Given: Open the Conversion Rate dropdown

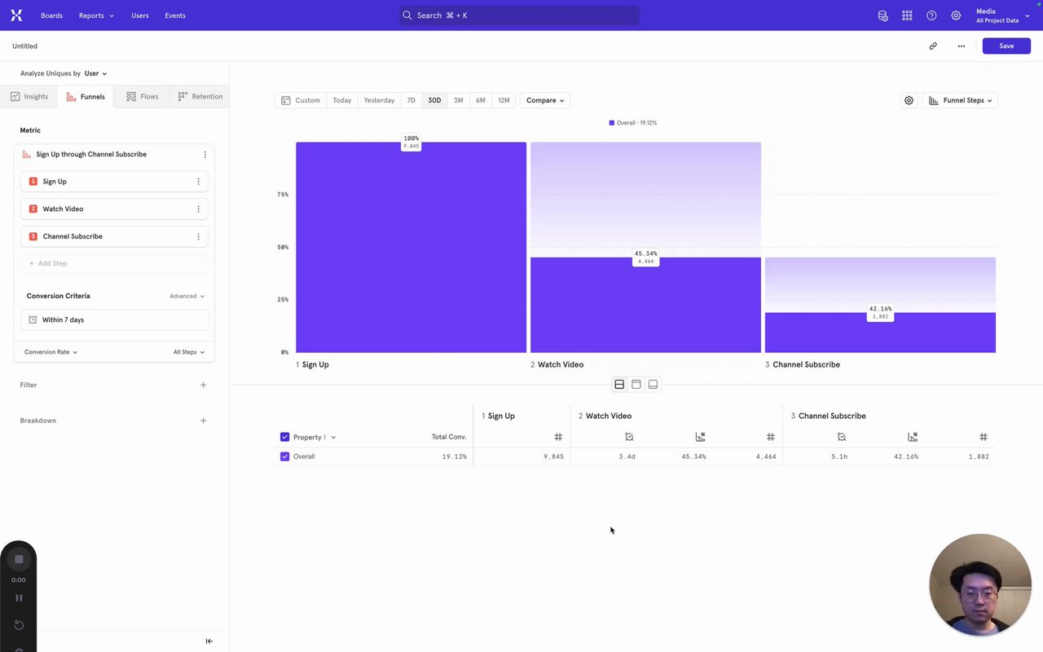Looking at the screenshot, I should [51, 352].
